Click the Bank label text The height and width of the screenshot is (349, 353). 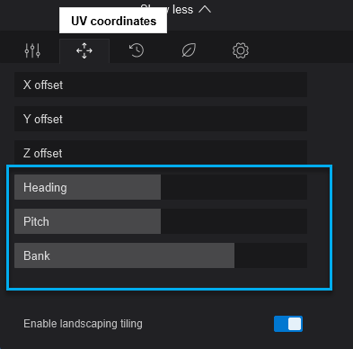[37, 255]
